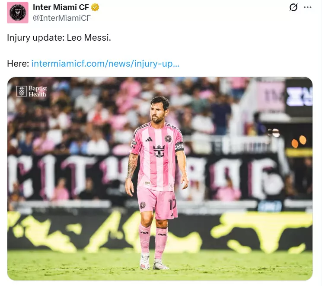The width and height of the screenshot is (322, 286).
Task: Click the crown-anchor sponsor logo on jersey
Action: (159, 151)
